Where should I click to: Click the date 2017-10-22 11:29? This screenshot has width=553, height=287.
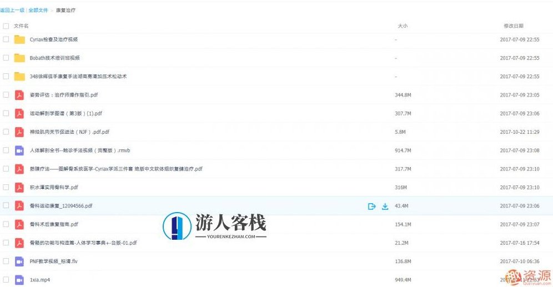[x=520, y=132]
